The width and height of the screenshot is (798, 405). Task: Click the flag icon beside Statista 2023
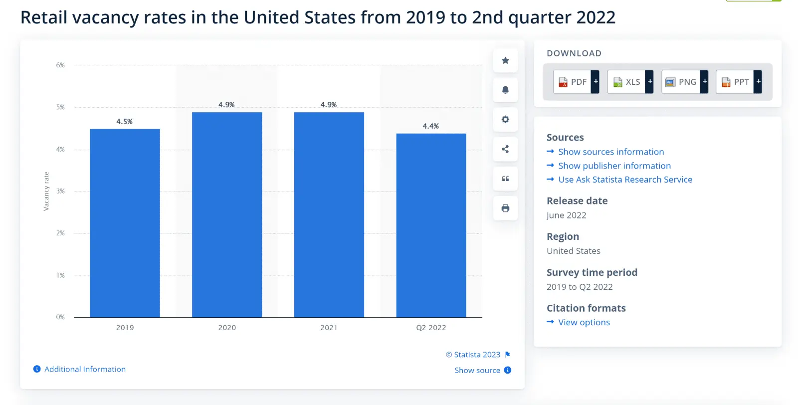508,355
